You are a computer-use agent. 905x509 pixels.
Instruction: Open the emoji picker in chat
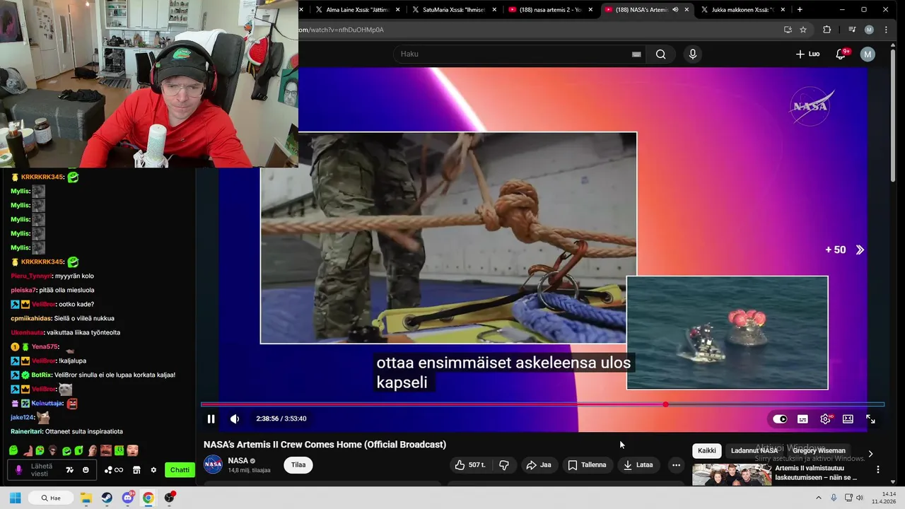click(x=86, y=469)
